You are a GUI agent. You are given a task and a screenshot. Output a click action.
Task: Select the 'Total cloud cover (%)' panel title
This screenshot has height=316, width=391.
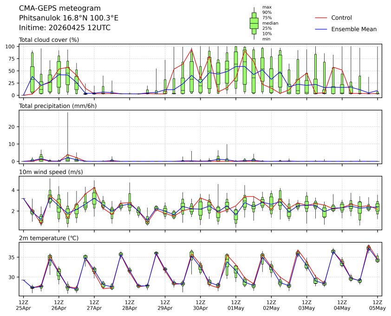click(49, 40)
